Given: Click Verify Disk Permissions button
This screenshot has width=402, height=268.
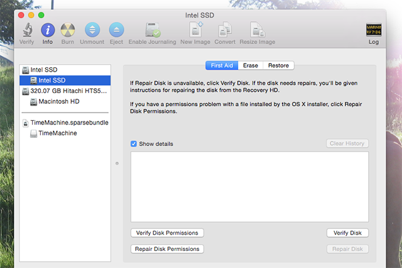Looking at the screenshot, I should coord(167,233).
